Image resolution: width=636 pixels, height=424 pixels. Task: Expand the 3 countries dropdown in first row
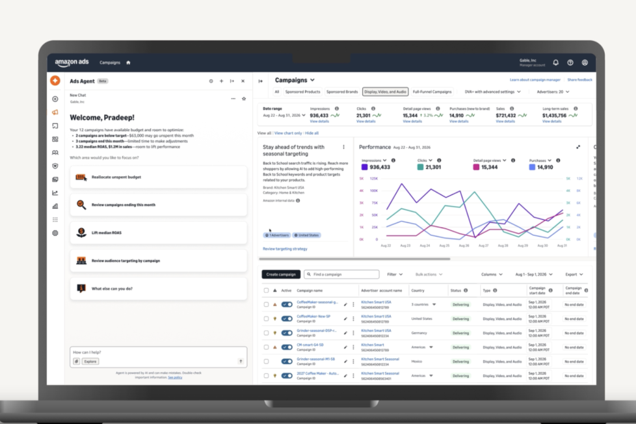(434, 304)
